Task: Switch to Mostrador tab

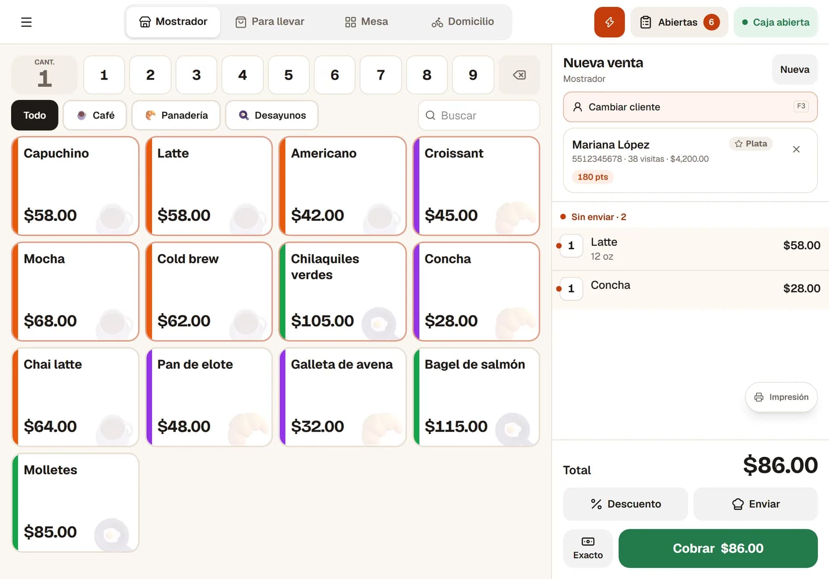Action: (173, 22)
